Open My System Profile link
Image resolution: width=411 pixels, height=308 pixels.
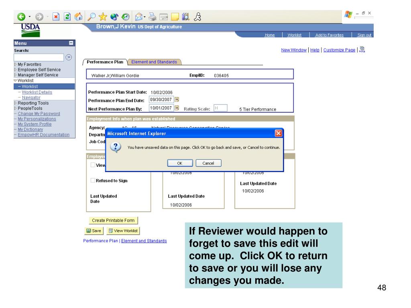[x=35, y=124]
